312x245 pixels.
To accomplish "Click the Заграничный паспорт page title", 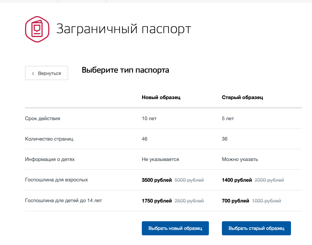I will tap(123, 29).
